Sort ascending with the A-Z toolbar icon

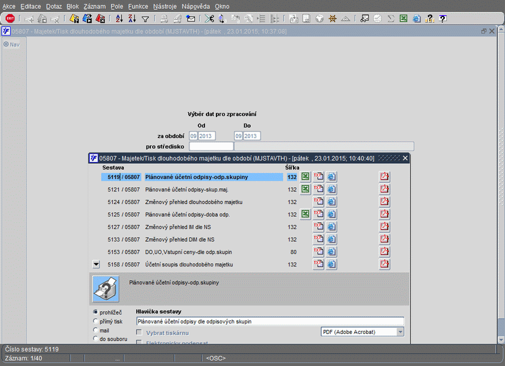119,19
